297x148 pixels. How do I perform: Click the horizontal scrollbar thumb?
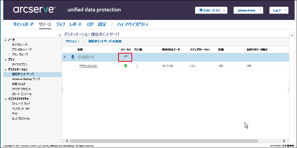tap(164, 141)
